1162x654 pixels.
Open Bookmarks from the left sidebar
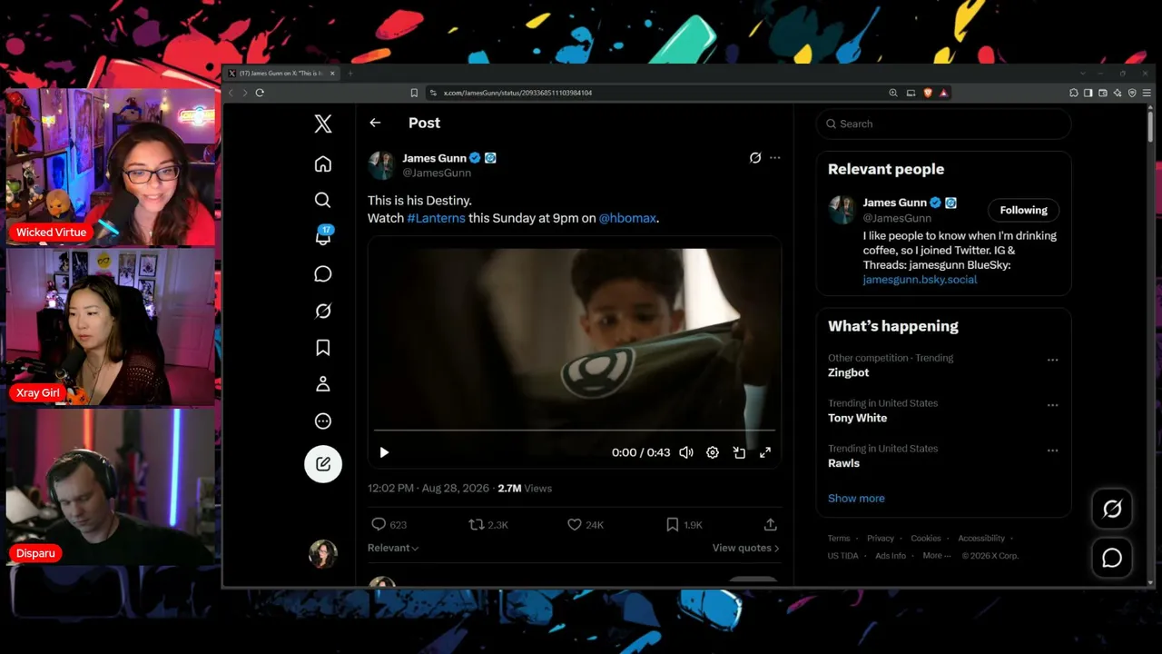click(x=323, y=348)
